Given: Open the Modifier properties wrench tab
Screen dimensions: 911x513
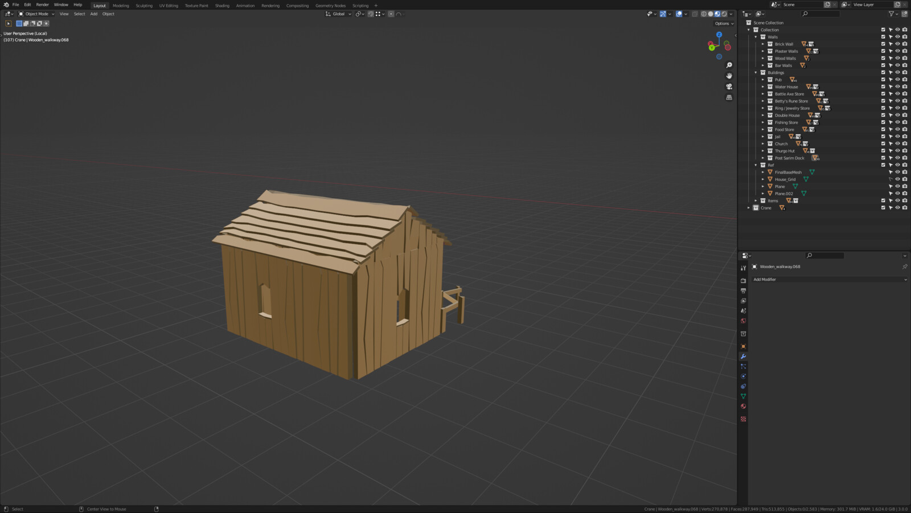Looking at the screenshot, I should click(743, 356).
